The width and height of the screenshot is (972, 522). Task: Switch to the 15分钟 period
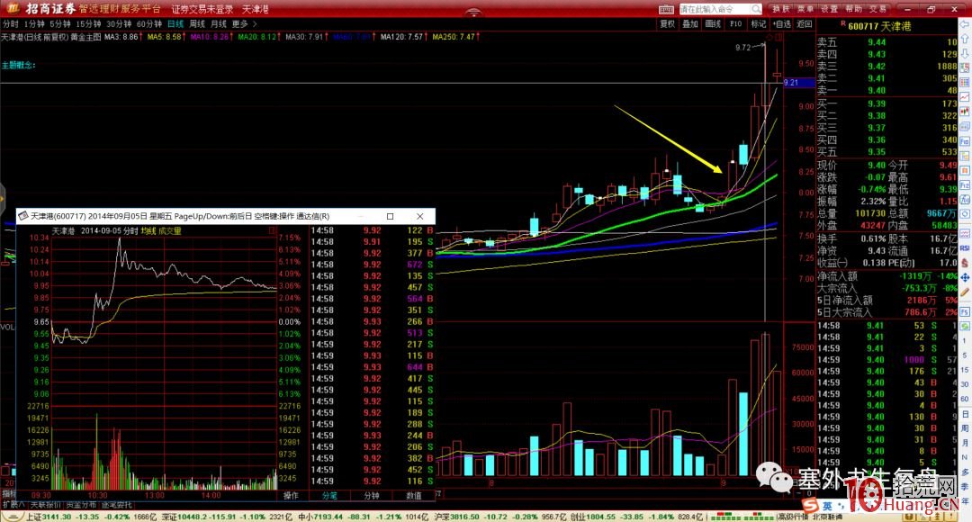pyautogui.click(x=88, y=24)
